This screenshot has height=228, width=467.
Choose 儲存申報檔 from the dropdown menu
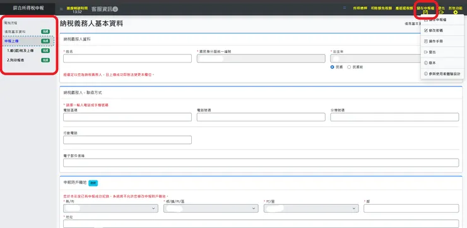coord(442,20)
